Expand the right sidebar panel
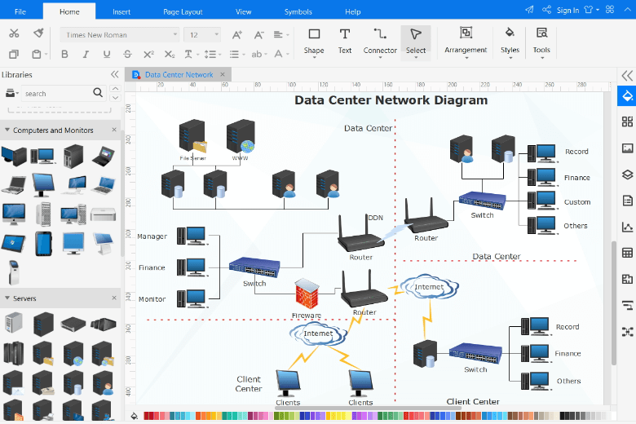 [x=627, y=76]
